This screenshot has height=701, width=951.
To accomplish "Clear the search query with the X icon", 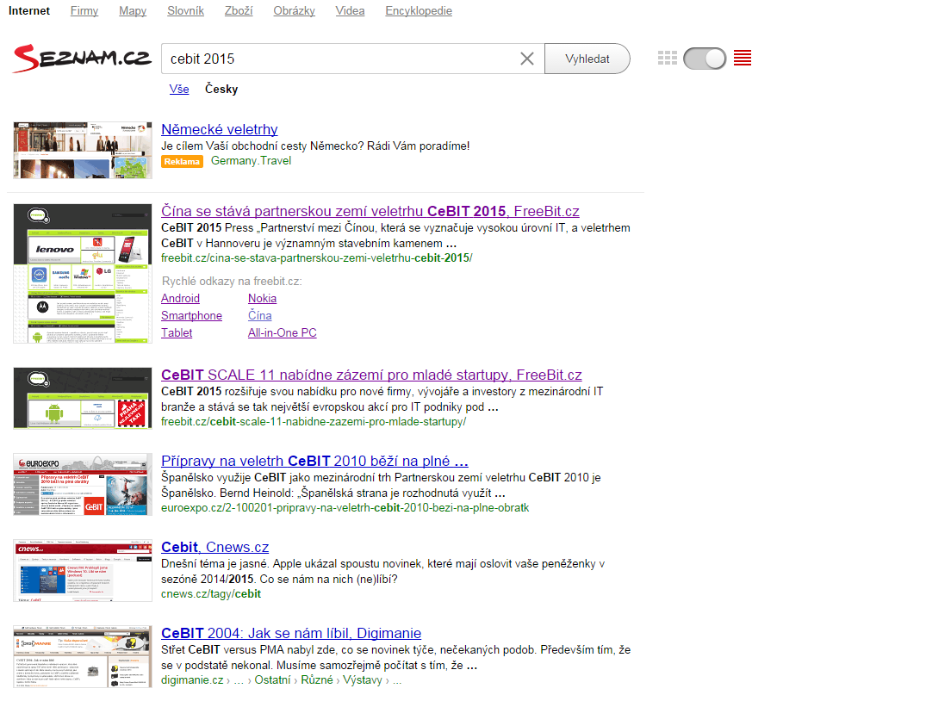I will click(x=527, y=59).
